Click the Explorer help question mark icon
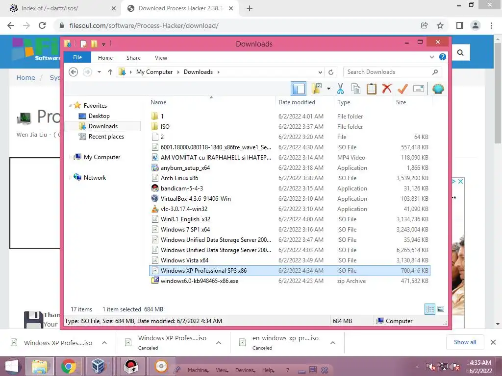This screenshot has width=502, height=376. (x=443, y=57)
